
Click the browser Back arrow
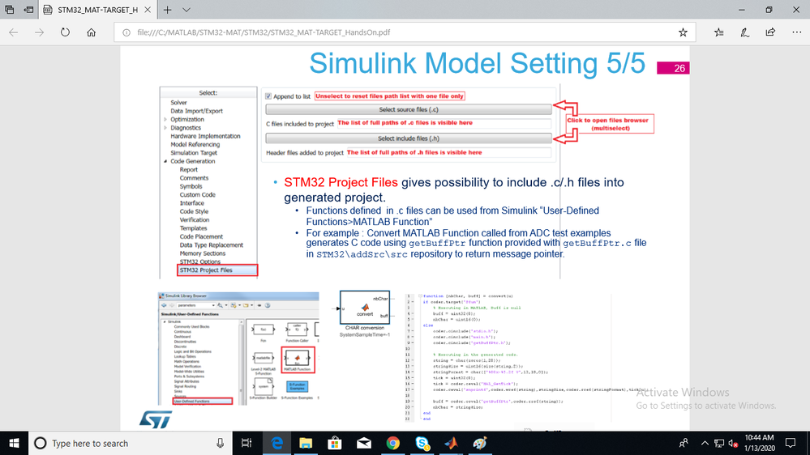14,32
